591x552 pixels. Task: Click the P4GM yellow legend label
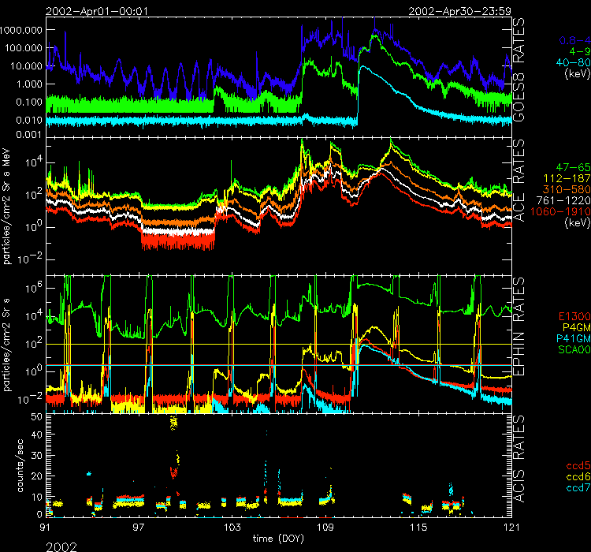click(574, 317)
